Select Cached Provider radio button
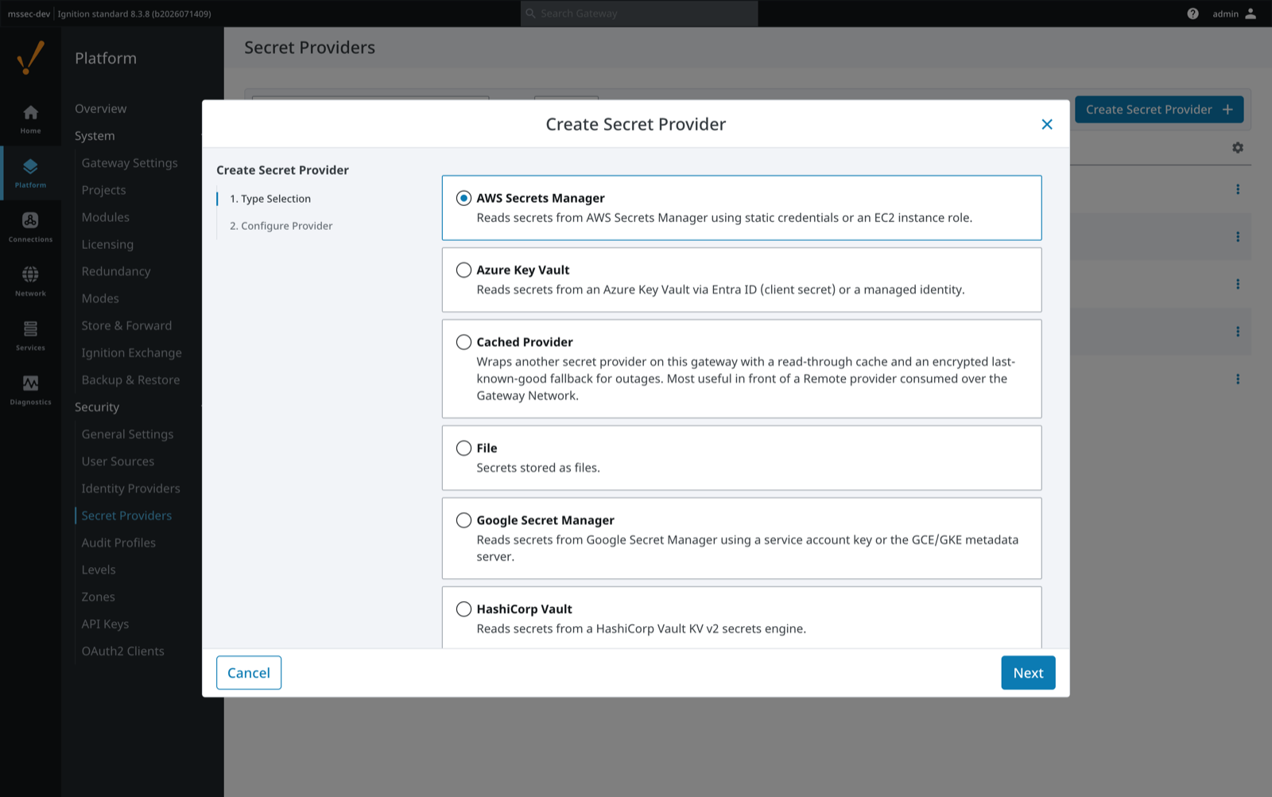Viewport: 1272px width, 797px height. (463, 342)
